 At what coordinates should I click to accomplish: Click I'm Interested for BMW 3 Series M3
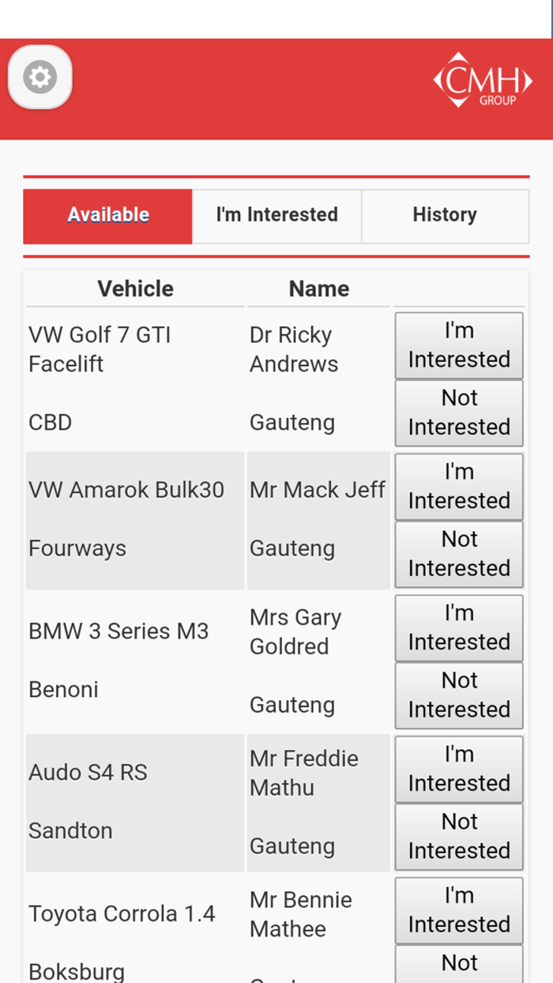458,627
